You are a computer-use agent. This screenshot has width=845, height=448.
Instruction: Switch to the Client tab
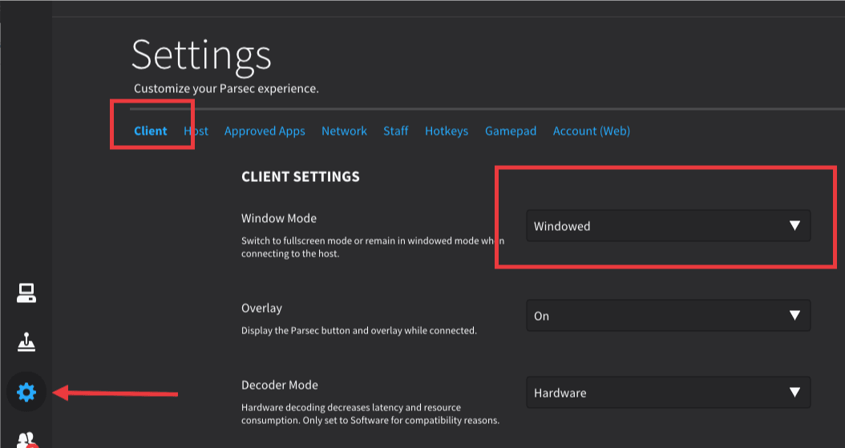151,131
